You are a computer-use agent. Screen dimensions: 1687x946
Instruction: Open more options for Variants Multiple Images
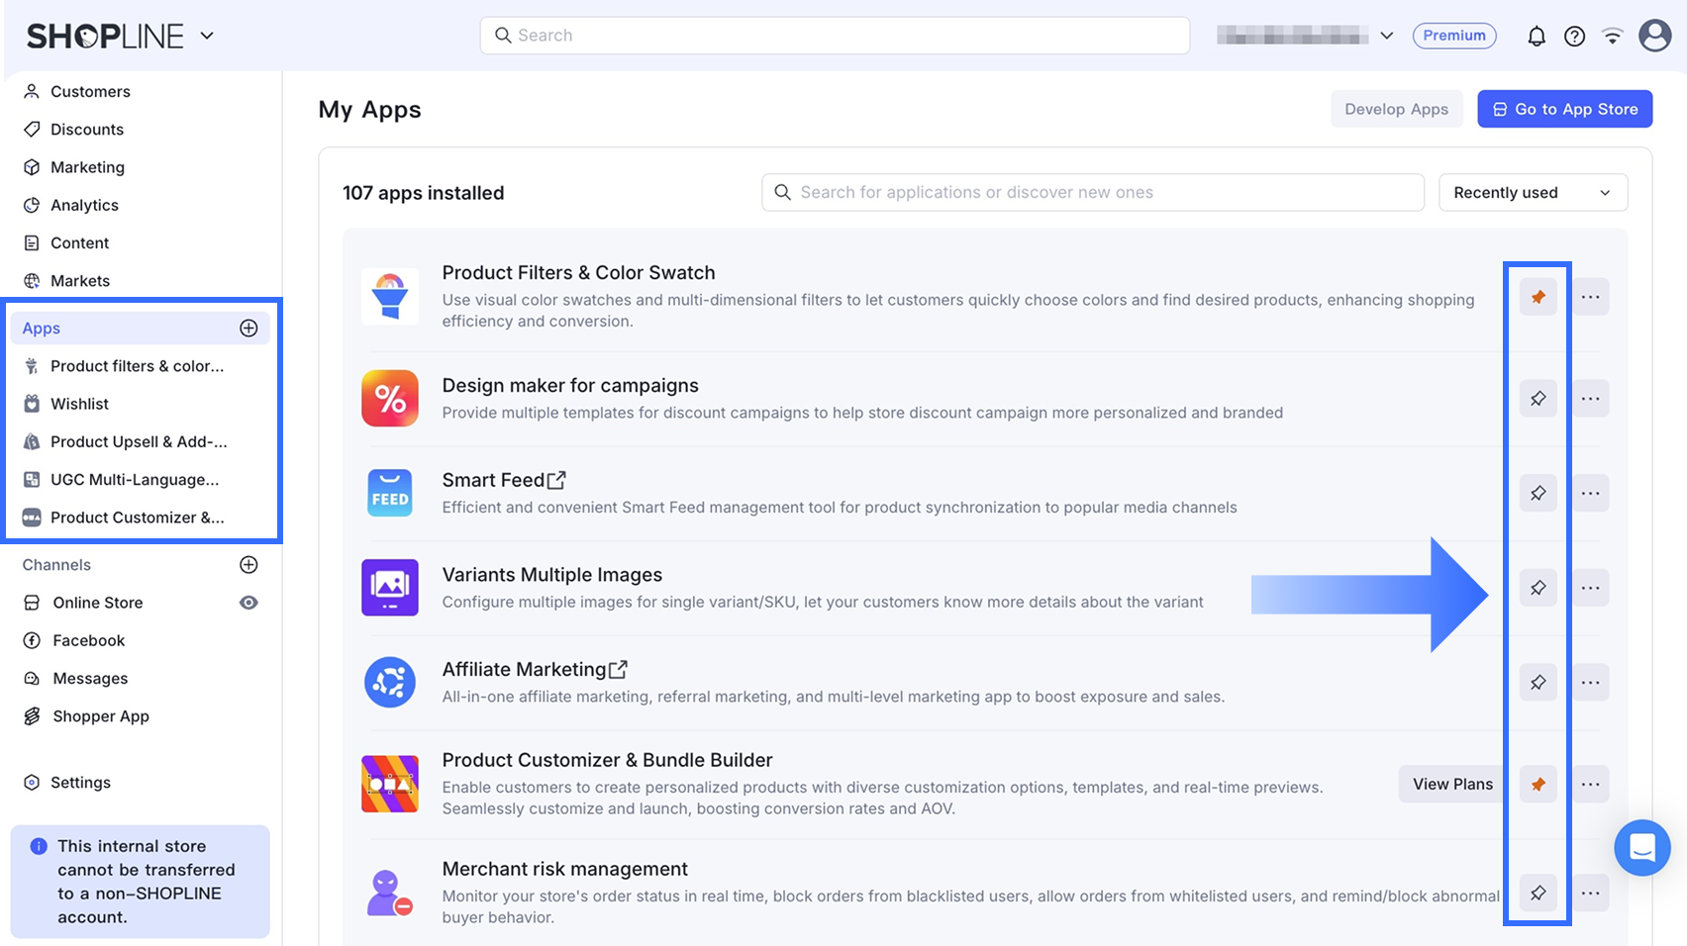1590,588
